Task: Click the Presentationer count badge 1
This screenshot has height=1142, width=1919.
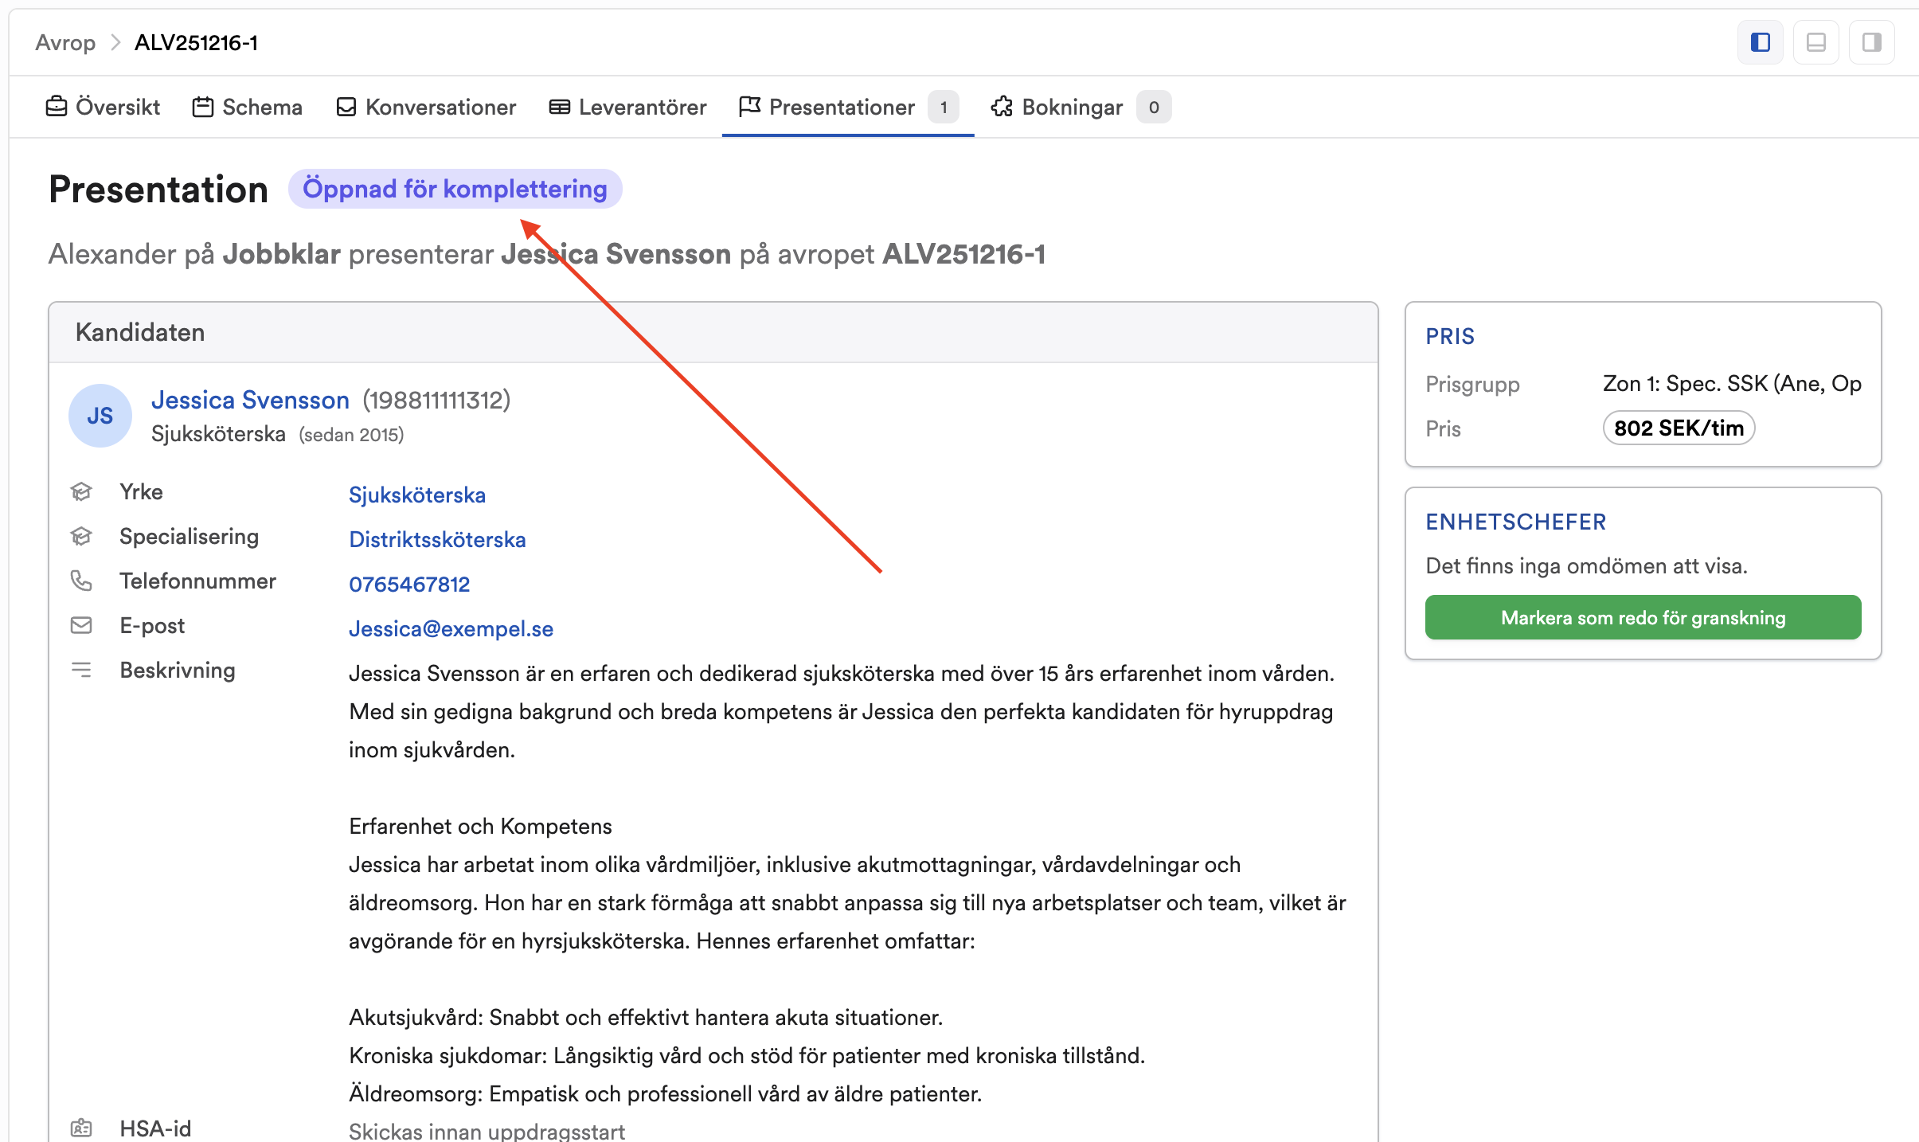Action: pyautogui.click(x=944, y=107)
